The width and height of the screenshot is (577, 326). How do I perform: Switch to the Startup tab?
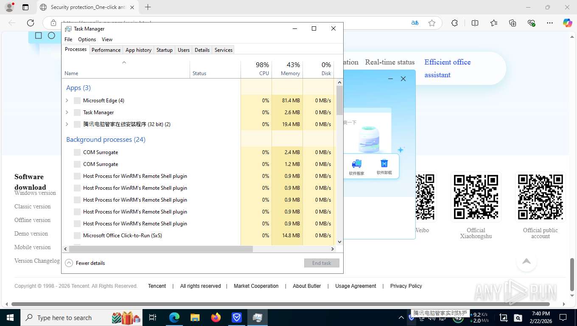point(165,50)
